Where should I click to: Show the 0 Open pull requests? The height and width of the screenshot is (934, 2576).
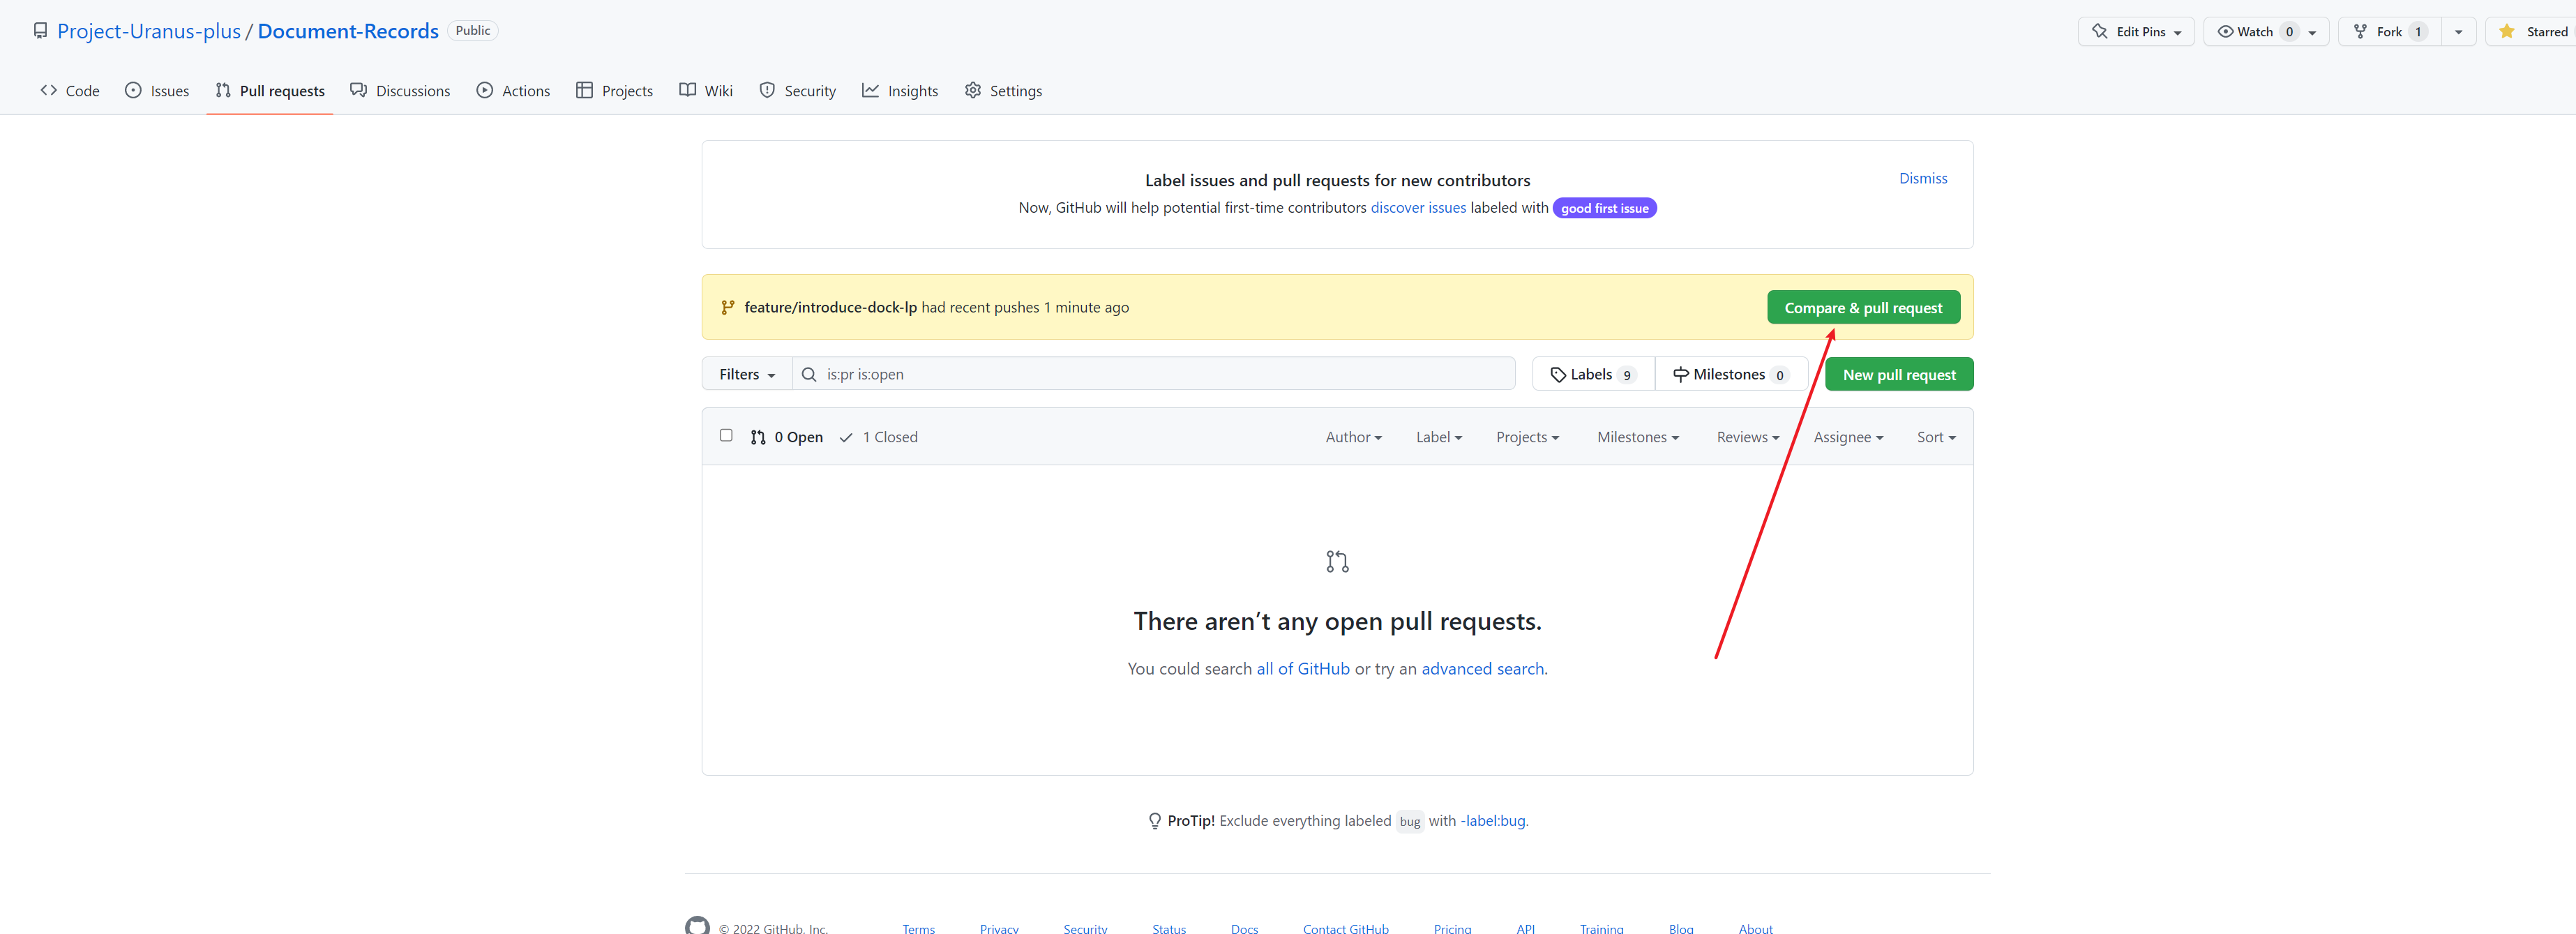[x=787, y=438]
